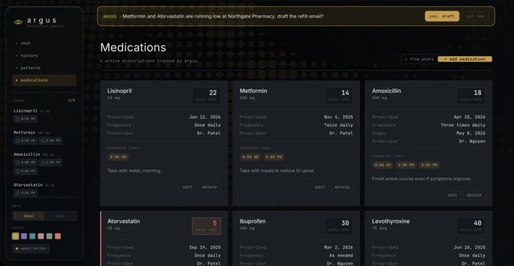The image size is (514, 266).
Task: Click 'Take with meals to reduce GI upset.' note
Action: click(x=277, y=171)
